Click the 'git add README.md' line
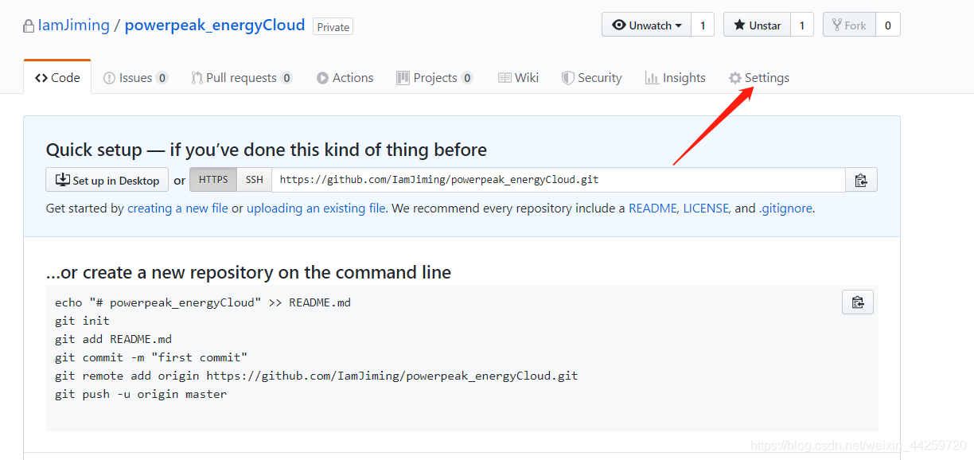The image size is (974, 460). (x=113, y=339)
